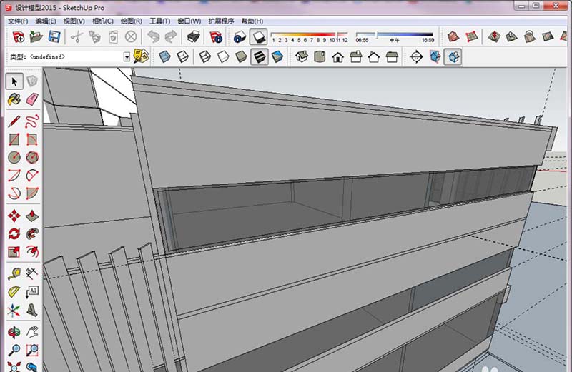Choose the Rotated Rectangle tool
Viewport: 572px width, 372px height.
pyautogui.click(x=32, y=139)
